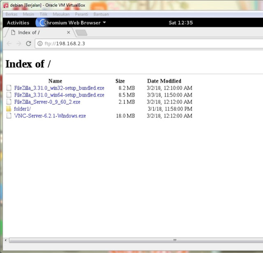Click the address bar showing ftp://198.168.2.3
The width and height of the screenshot is (263, 253).
[x=149, y=44]
